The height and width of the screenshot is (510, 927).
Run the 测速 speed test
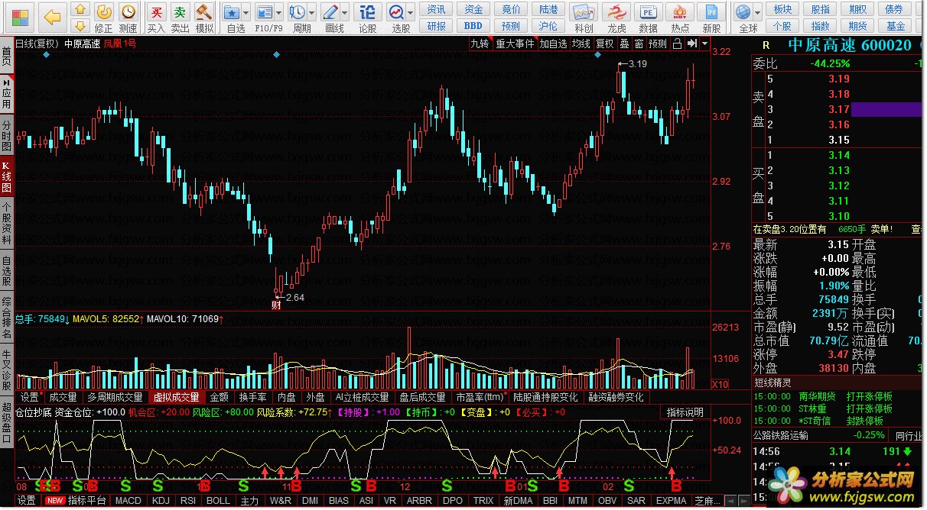(129, 18)
